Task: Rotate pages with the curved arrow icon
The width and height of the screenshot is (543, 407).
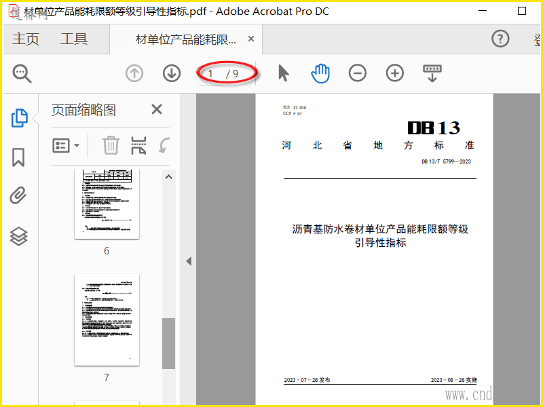Action: pyautogui.click(x=164, y=145)
